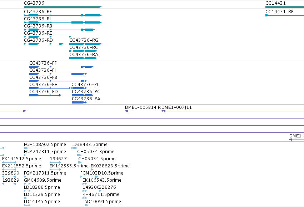Select EST FGM217B11.3prime
The height and width of the screenshot is (207, 304).
coord(25,156)
